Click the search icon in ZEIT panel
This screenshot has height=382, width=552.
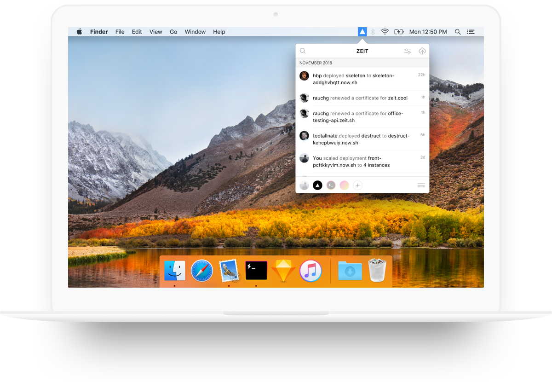(303, 51)
